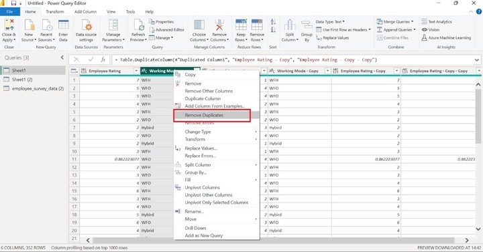Open Merge Queries dropdown
Image resolution: width=483 pixels, height=252 pixels.
point(395,22)
